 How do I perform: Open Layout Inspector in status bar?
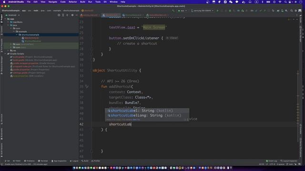(x=289, y=161)
